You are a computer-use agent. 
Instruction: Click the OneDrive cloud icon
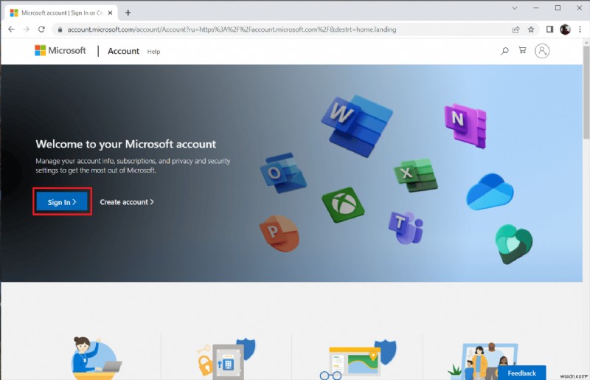click(x=490, y=191)
